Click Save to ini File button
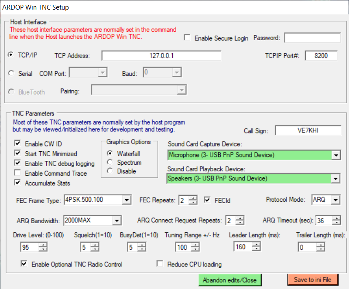 pyautogui.click(x=312, y=279)
